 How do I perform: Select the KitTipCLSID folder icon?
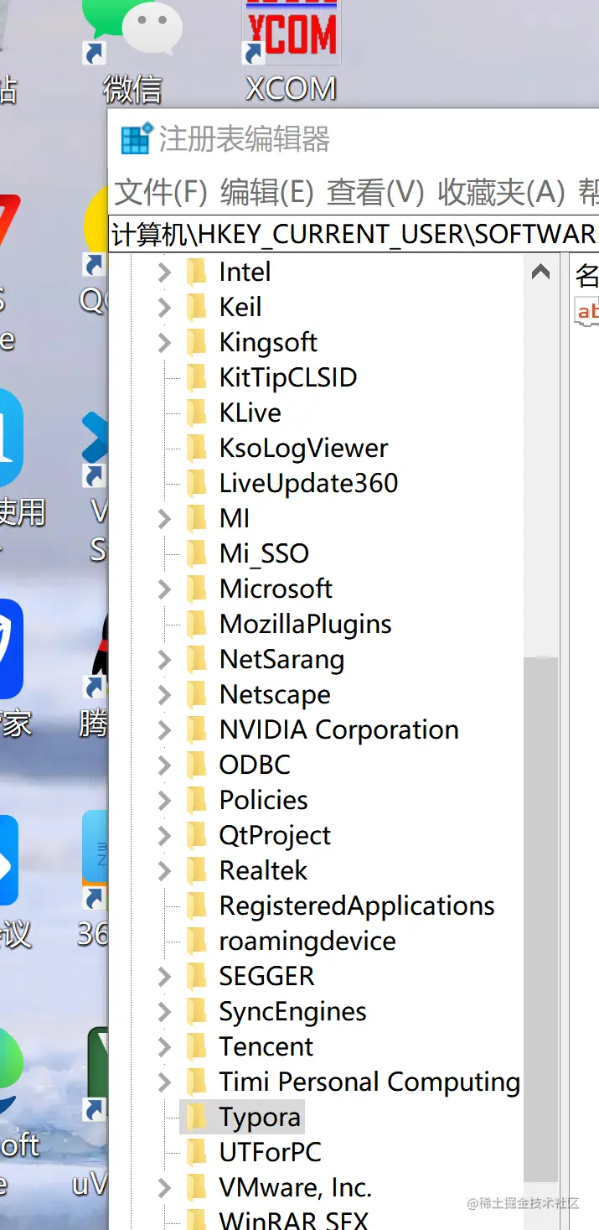pyautogui.click(x=196, y=377)
